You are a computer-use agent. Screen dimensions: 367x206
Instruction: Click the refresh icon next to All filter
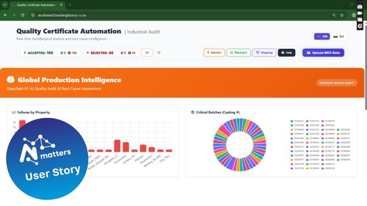click(159, 53)
